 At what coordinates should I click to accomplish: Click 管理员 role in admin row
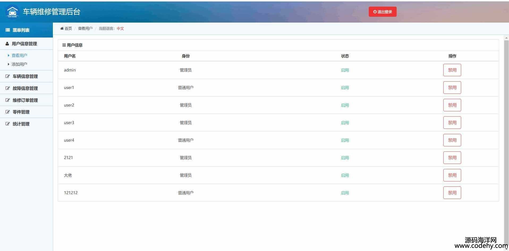pos(186,70)
